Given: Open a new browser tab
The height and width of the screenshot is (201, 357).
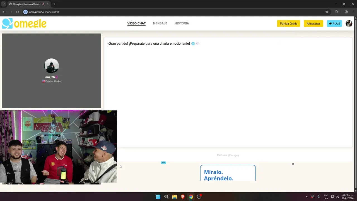Looking at the screenshot, I should click(54, 4).
